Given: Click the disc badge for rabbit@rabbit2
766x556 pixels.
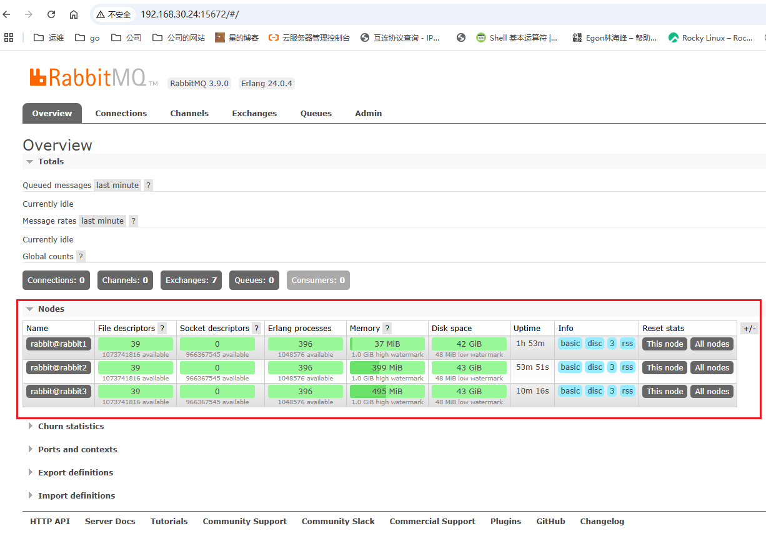Looking at the screenshot, I should pos(595,367).
